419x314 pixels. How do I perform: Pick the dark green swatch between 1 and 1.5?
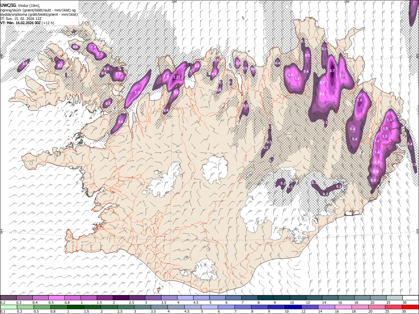tap(75, 307)
